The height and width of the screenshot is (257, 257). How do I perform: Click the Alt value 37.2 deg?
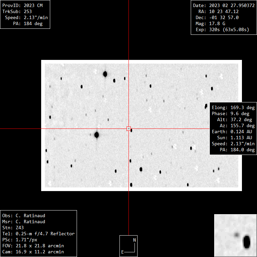pyautogui.click(x=241, y=120)
